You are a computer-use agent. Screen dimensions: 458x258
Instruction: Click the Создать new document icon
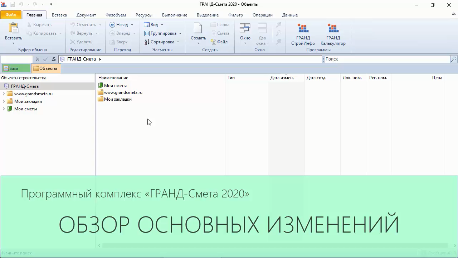click(x=198, y=28)
